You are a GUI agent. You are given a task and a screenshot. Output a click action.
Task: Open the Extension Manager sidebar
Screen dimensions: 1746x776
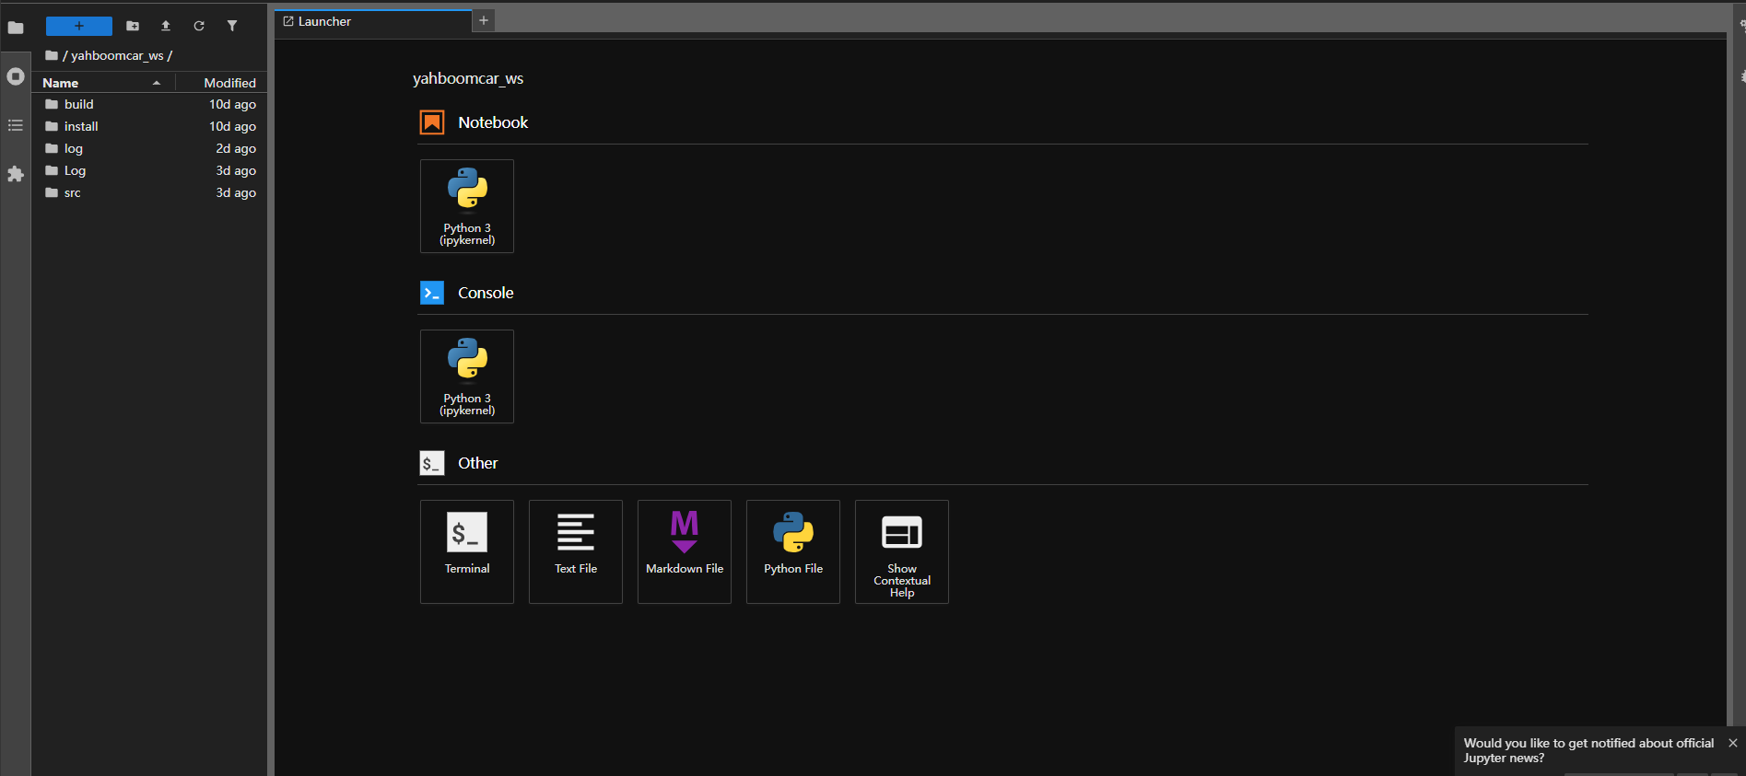(16, 174)
